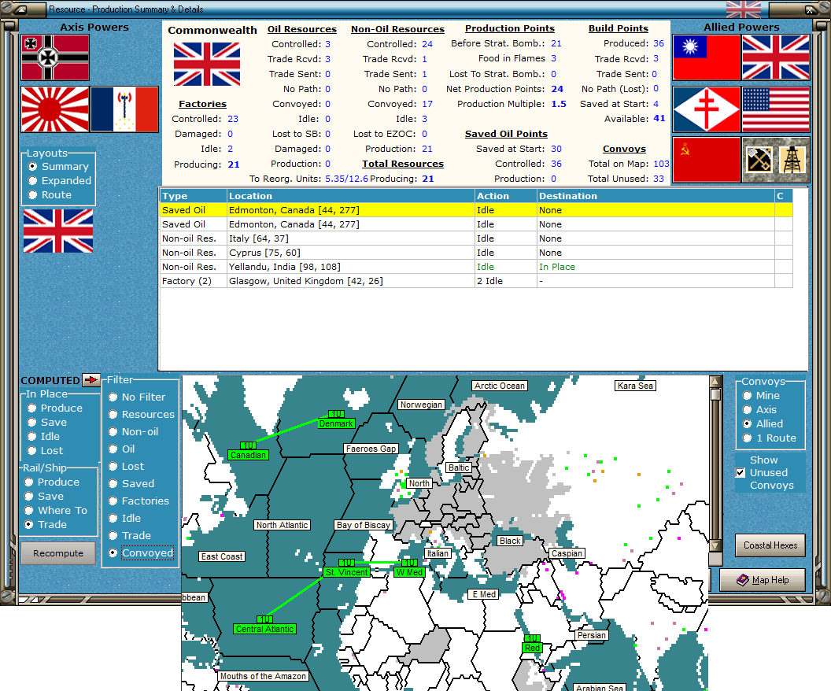
Task: Select Rail/Ship Trade option
Action: pos(46,525)
